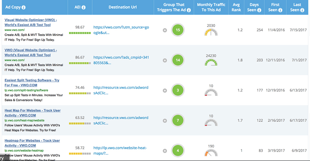
Task: Click the first seen date 11/4/2016
Action: coord(276,30)
